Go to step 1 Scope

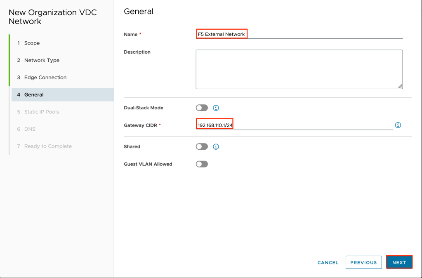coord(32,43)
